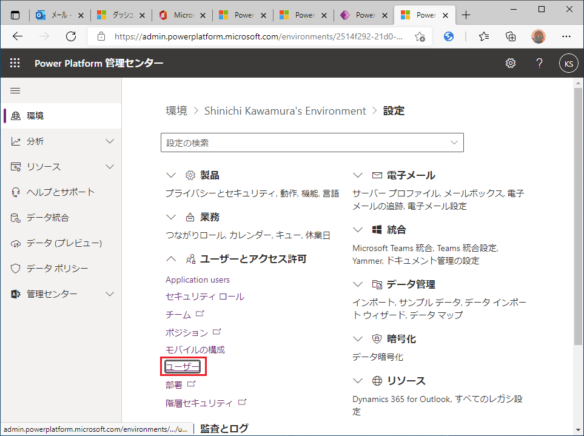Open セキュリティ ロール link
This screenshot has height=436, width=584.
205,297
